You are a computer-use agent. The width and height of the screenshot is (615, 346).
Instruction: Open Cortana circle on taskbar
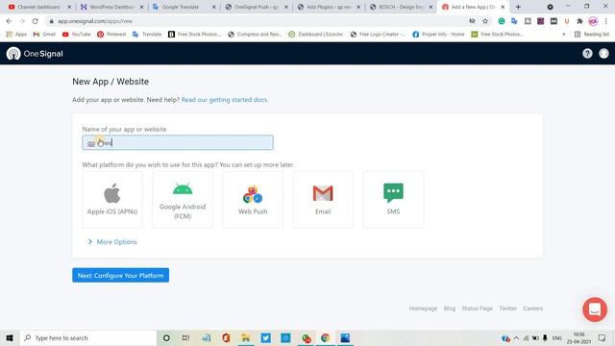click(166, 337)
